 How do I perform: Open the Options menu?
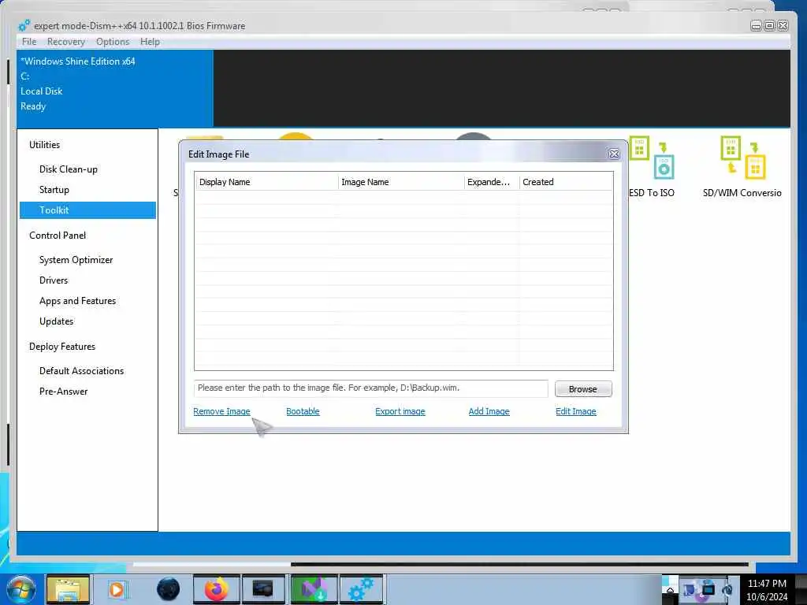pyautogui.click(x=113, y=42)
